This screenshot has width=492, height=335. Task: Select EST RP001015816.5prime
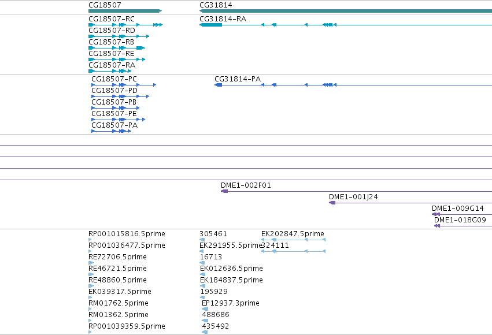(127, 234)
